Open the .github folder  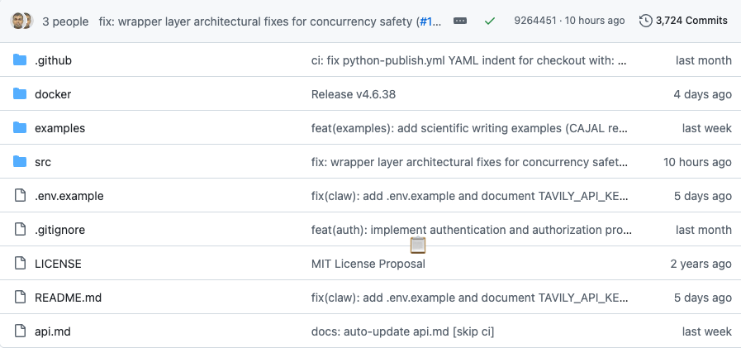click(x=54, y=60)
